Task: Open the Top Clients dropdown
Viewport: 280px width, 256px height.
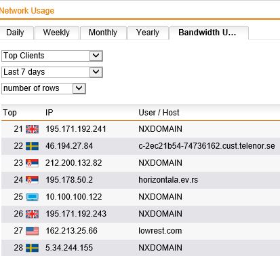Action: point(52,56)
